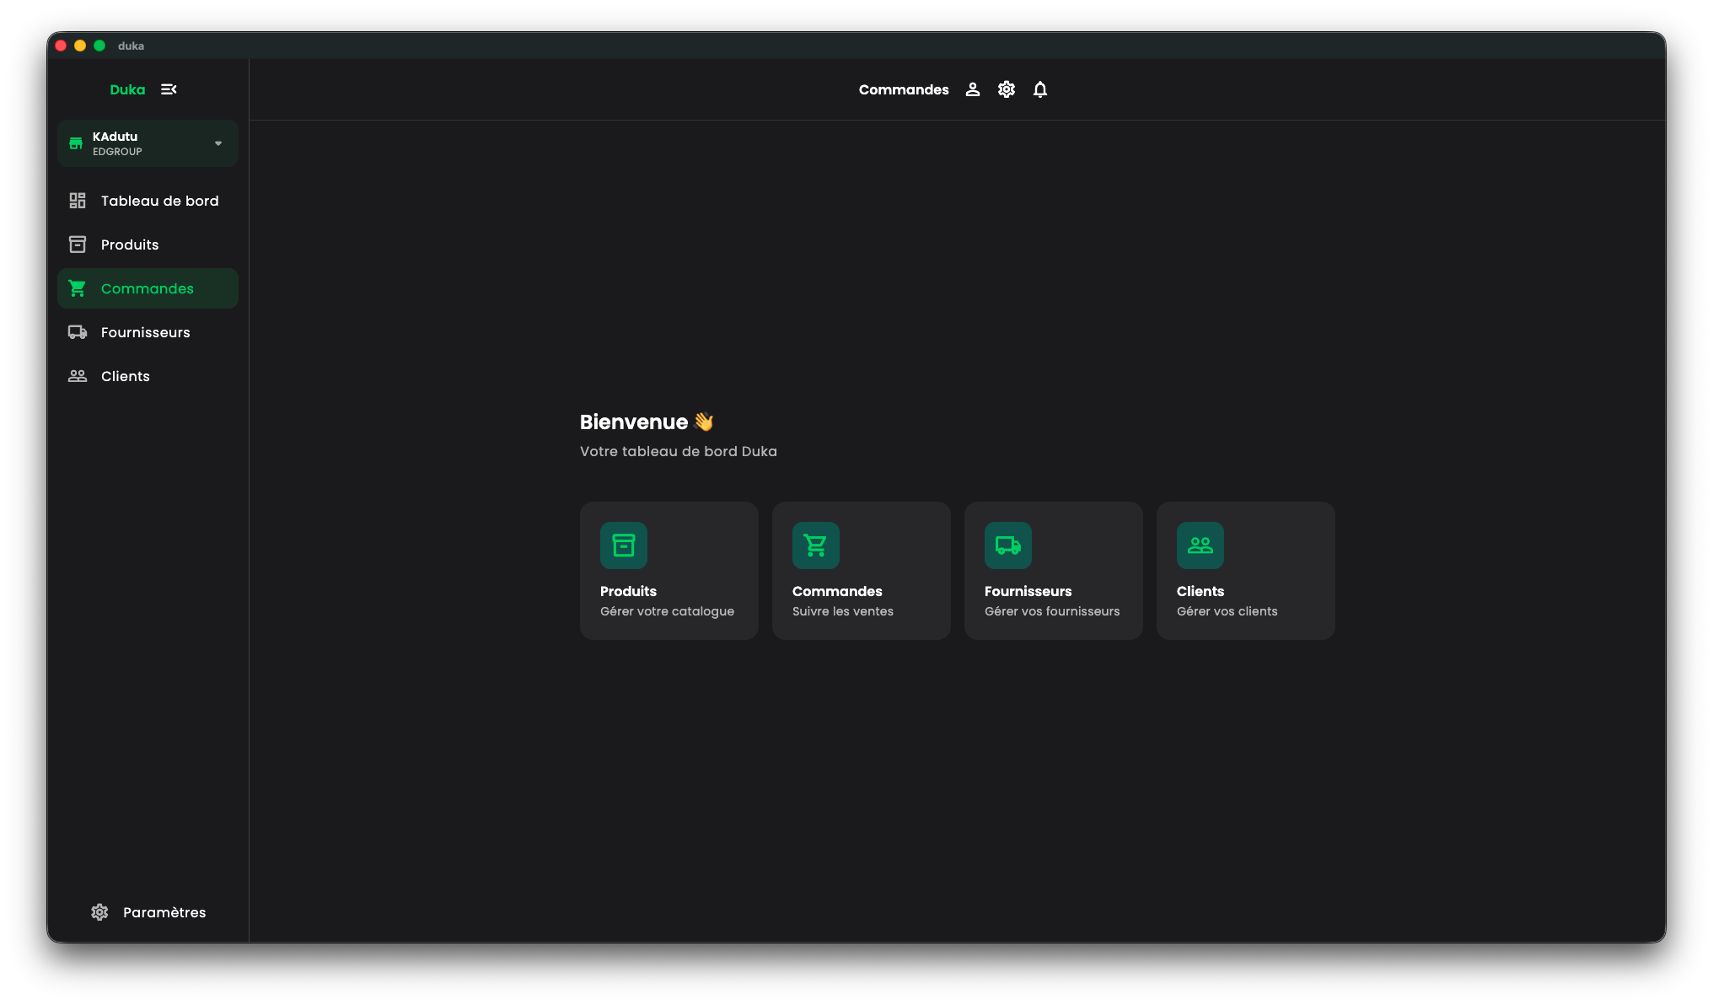Click the Gérer votre catalogue card subtitle

667,611
